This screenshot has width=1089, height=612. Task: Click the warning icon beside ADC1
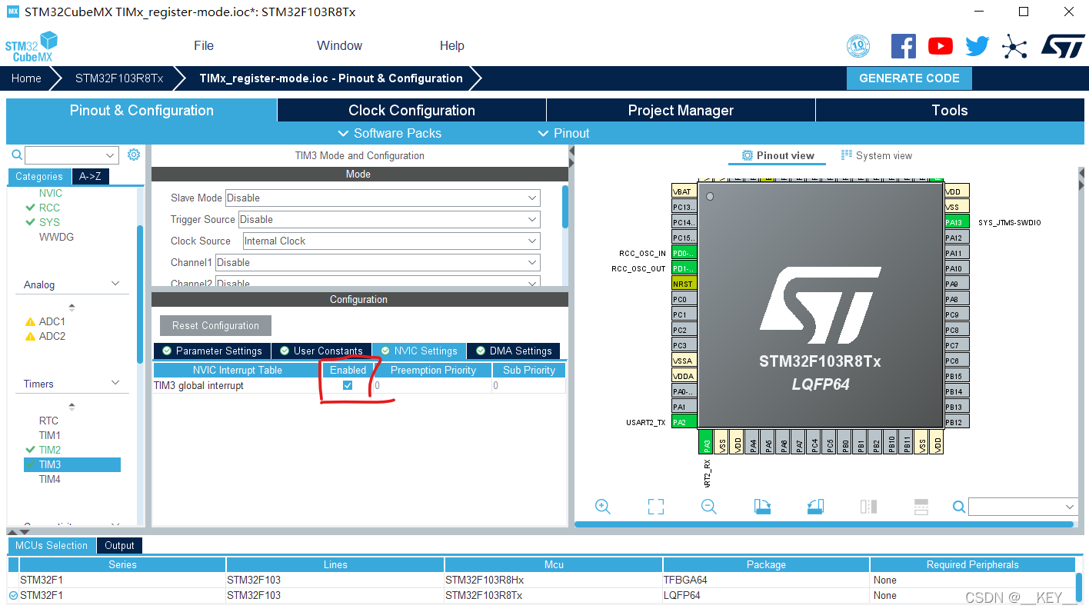30,322
